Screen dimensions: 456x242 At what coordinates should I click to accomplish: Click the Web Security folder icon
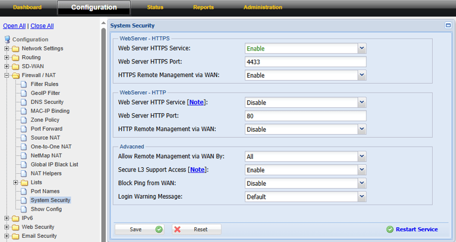pos(15,227)
